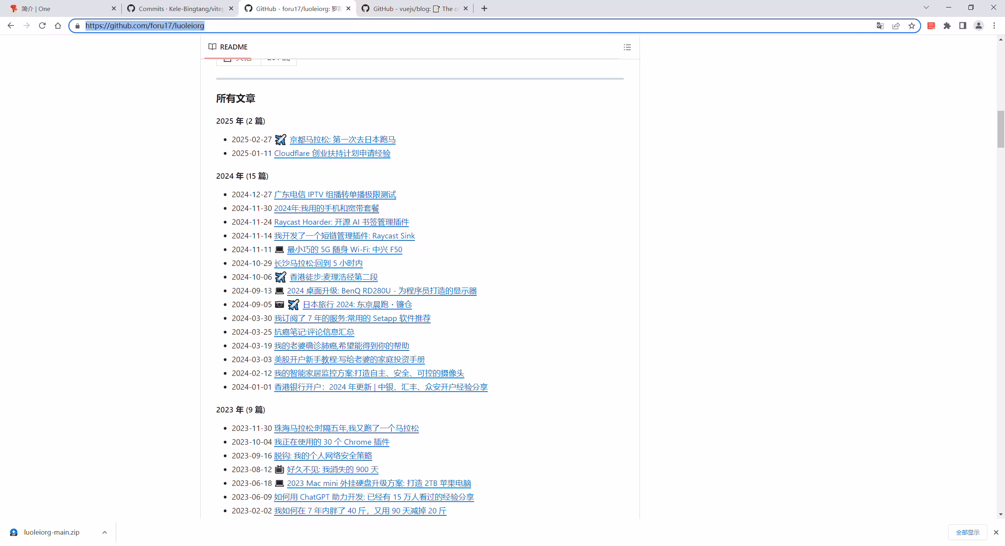Click the luoleiorg-main.zip file icon
Screen dimensions: 1005x546
14,532
